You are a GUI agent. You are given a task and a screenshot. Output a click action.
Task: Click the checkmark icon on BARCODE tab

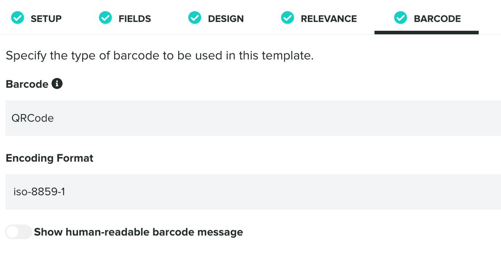401,17
